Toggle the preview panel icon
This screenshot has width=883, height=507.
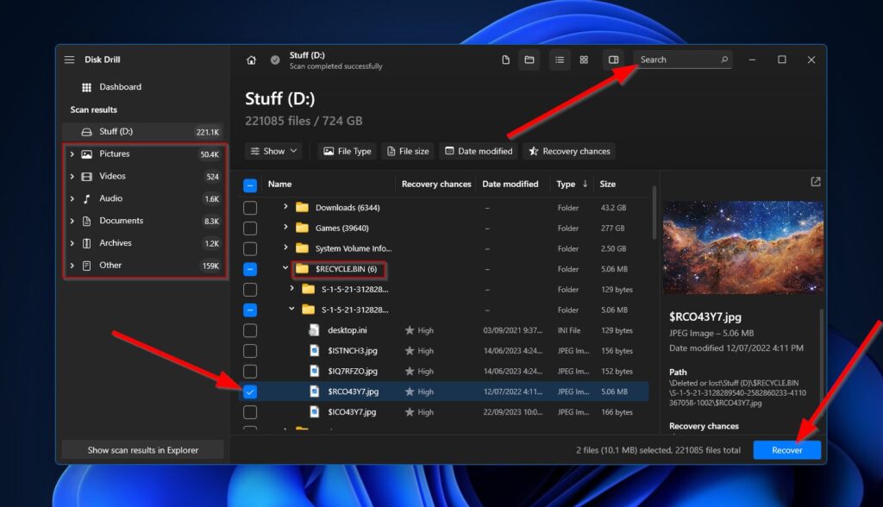(x=613, y=59)
